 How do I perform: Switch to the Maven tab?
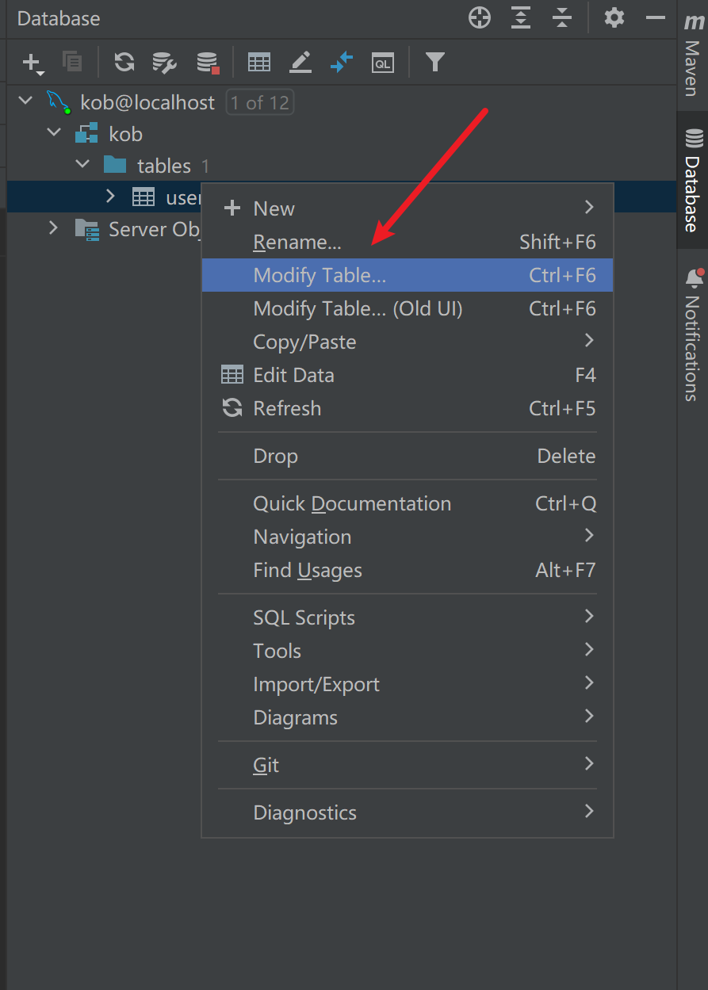(693, 52)
